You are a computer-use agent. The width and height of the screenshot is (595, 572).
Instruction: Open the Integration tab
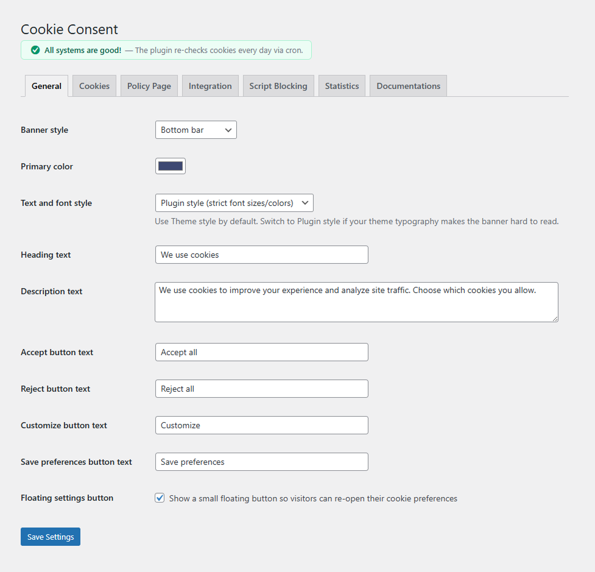click(x=210, y=85)
